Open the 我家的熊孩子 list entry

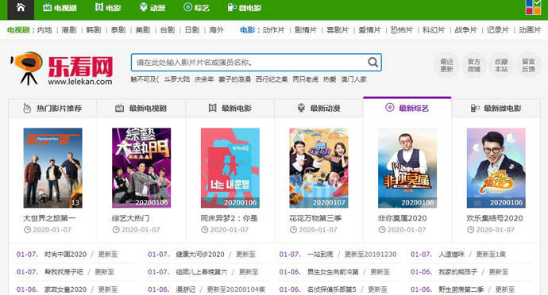(457, 272)
